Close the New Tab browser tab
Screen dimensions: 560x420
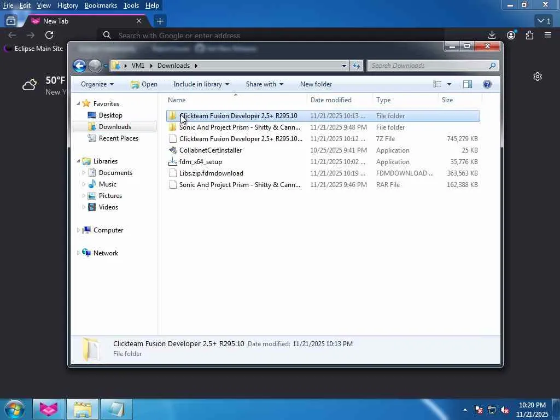pos(139,21)
